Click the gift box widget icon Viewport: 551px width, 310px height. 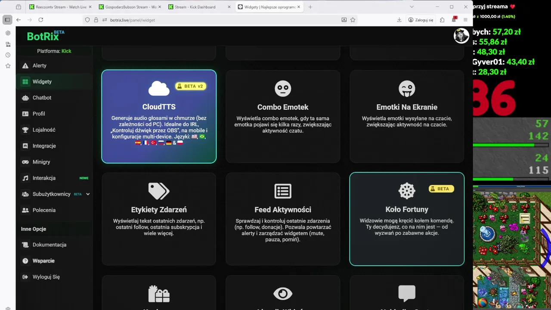coord(159,294)
